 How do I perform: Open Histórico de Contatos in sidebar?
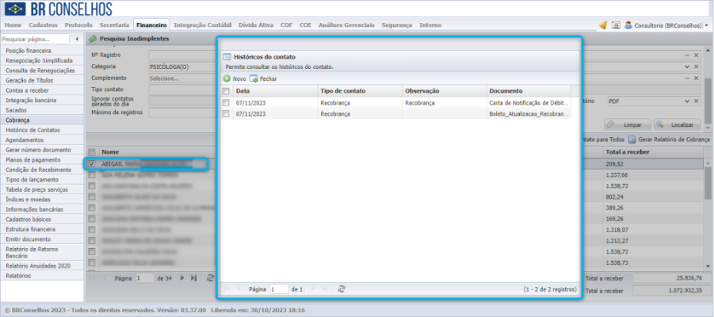click(42, 130)
